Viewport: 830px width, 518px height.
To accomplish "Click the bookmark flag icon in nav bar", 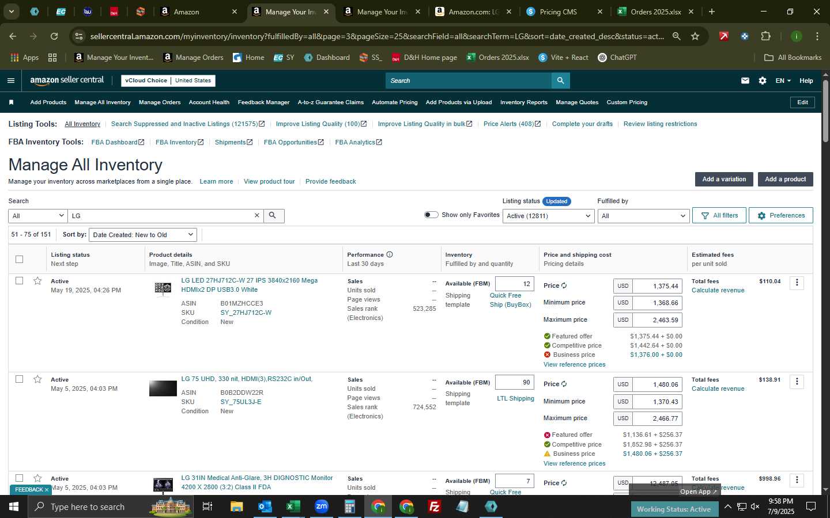I will [11, 102].
